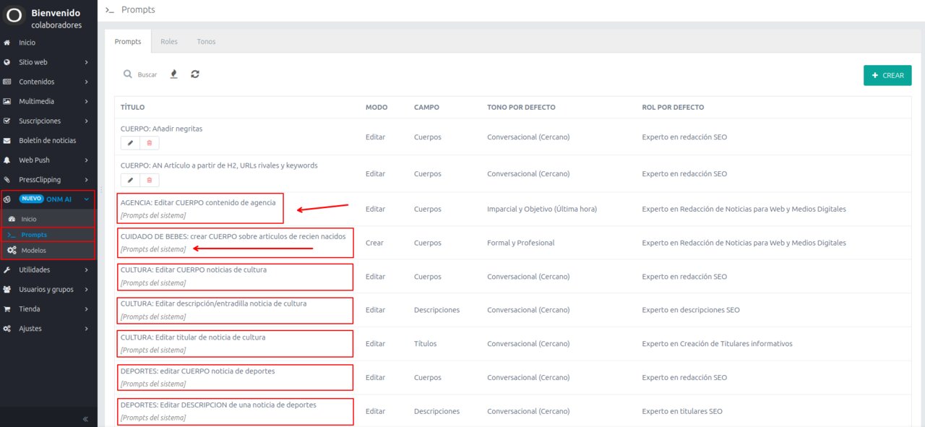925x427 pixels.
Task: Click the green CREAR button
Action: coord(887,75)
